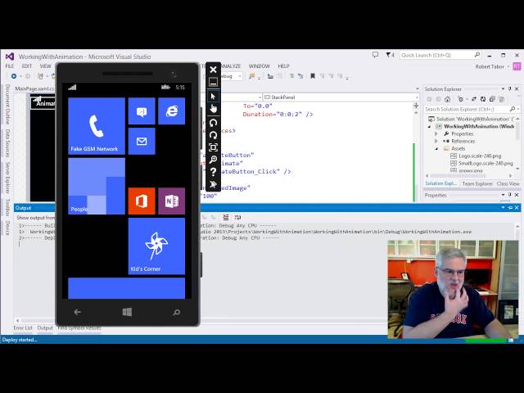The height and width of the screenshot is (393, 524).
Task: Tap the Phone tile labeled Fake GSM Network
Action: point(97,126)
